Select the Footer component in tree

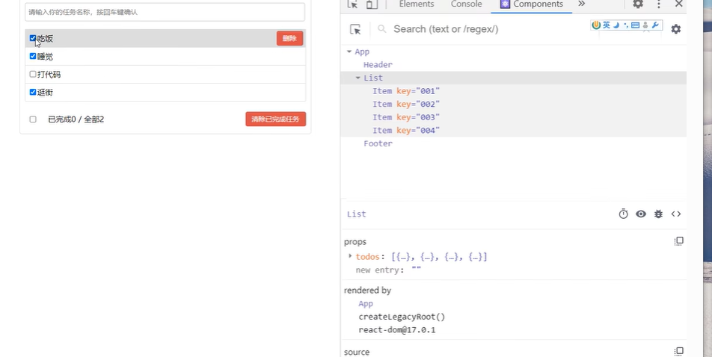pyautogui.click(x=378, y=144)
